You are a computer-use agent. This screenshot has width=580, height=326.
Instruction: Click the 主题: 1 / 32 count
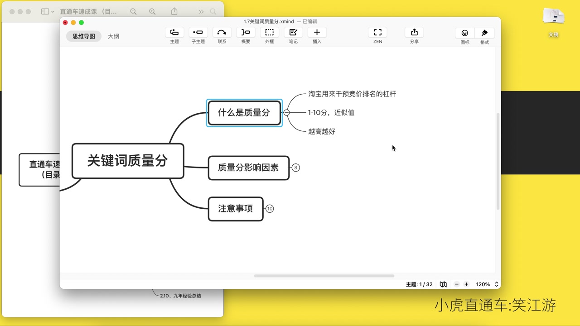pyautogui.click(x=419, y=284)
